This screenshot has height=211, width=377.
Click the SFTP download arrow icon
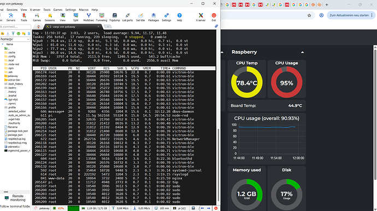[8, 34]
